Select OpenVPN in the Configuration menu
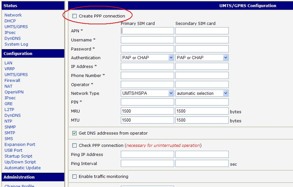The width and height of the screenshot is (293, 187). point(14,92)
